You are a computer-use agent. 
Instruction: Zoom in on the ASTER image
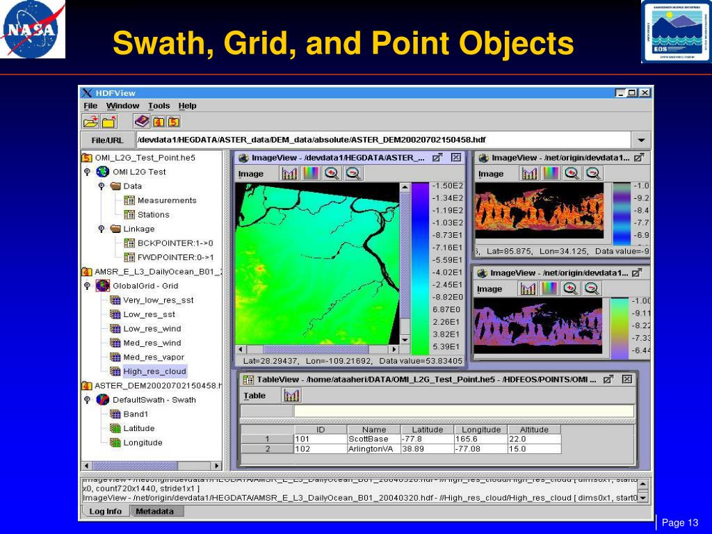point(332,173)
